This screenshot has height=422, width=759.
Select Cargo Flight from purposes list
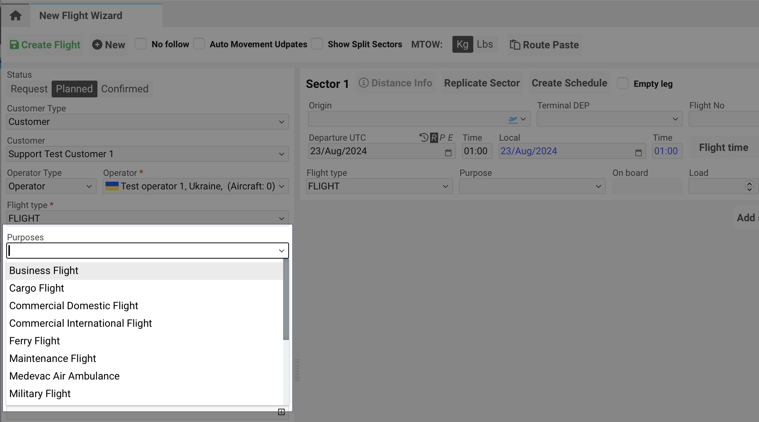(37, 288)
